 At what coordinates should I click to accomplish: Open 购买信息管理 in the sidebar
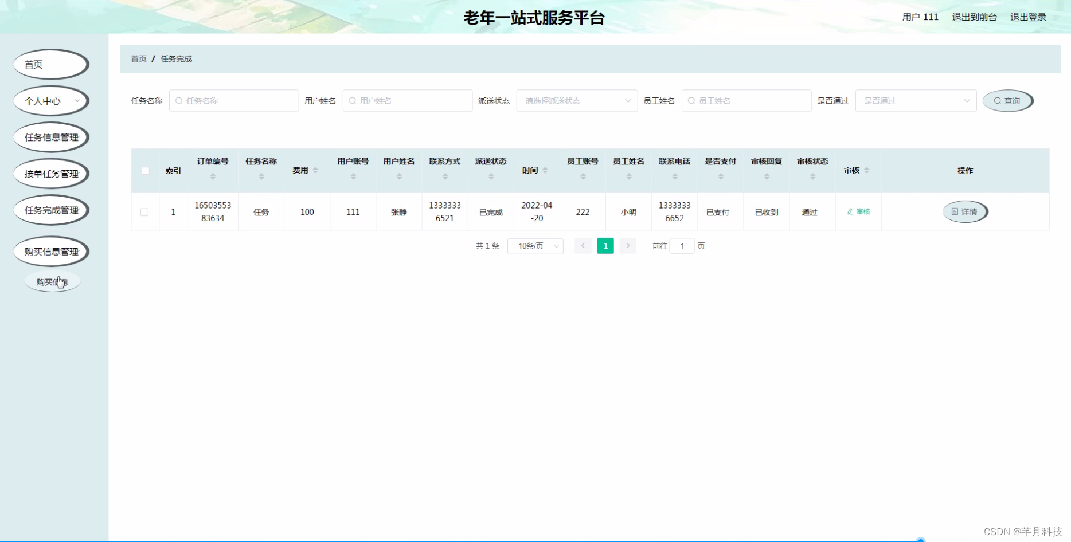click(x=51, y=252)
